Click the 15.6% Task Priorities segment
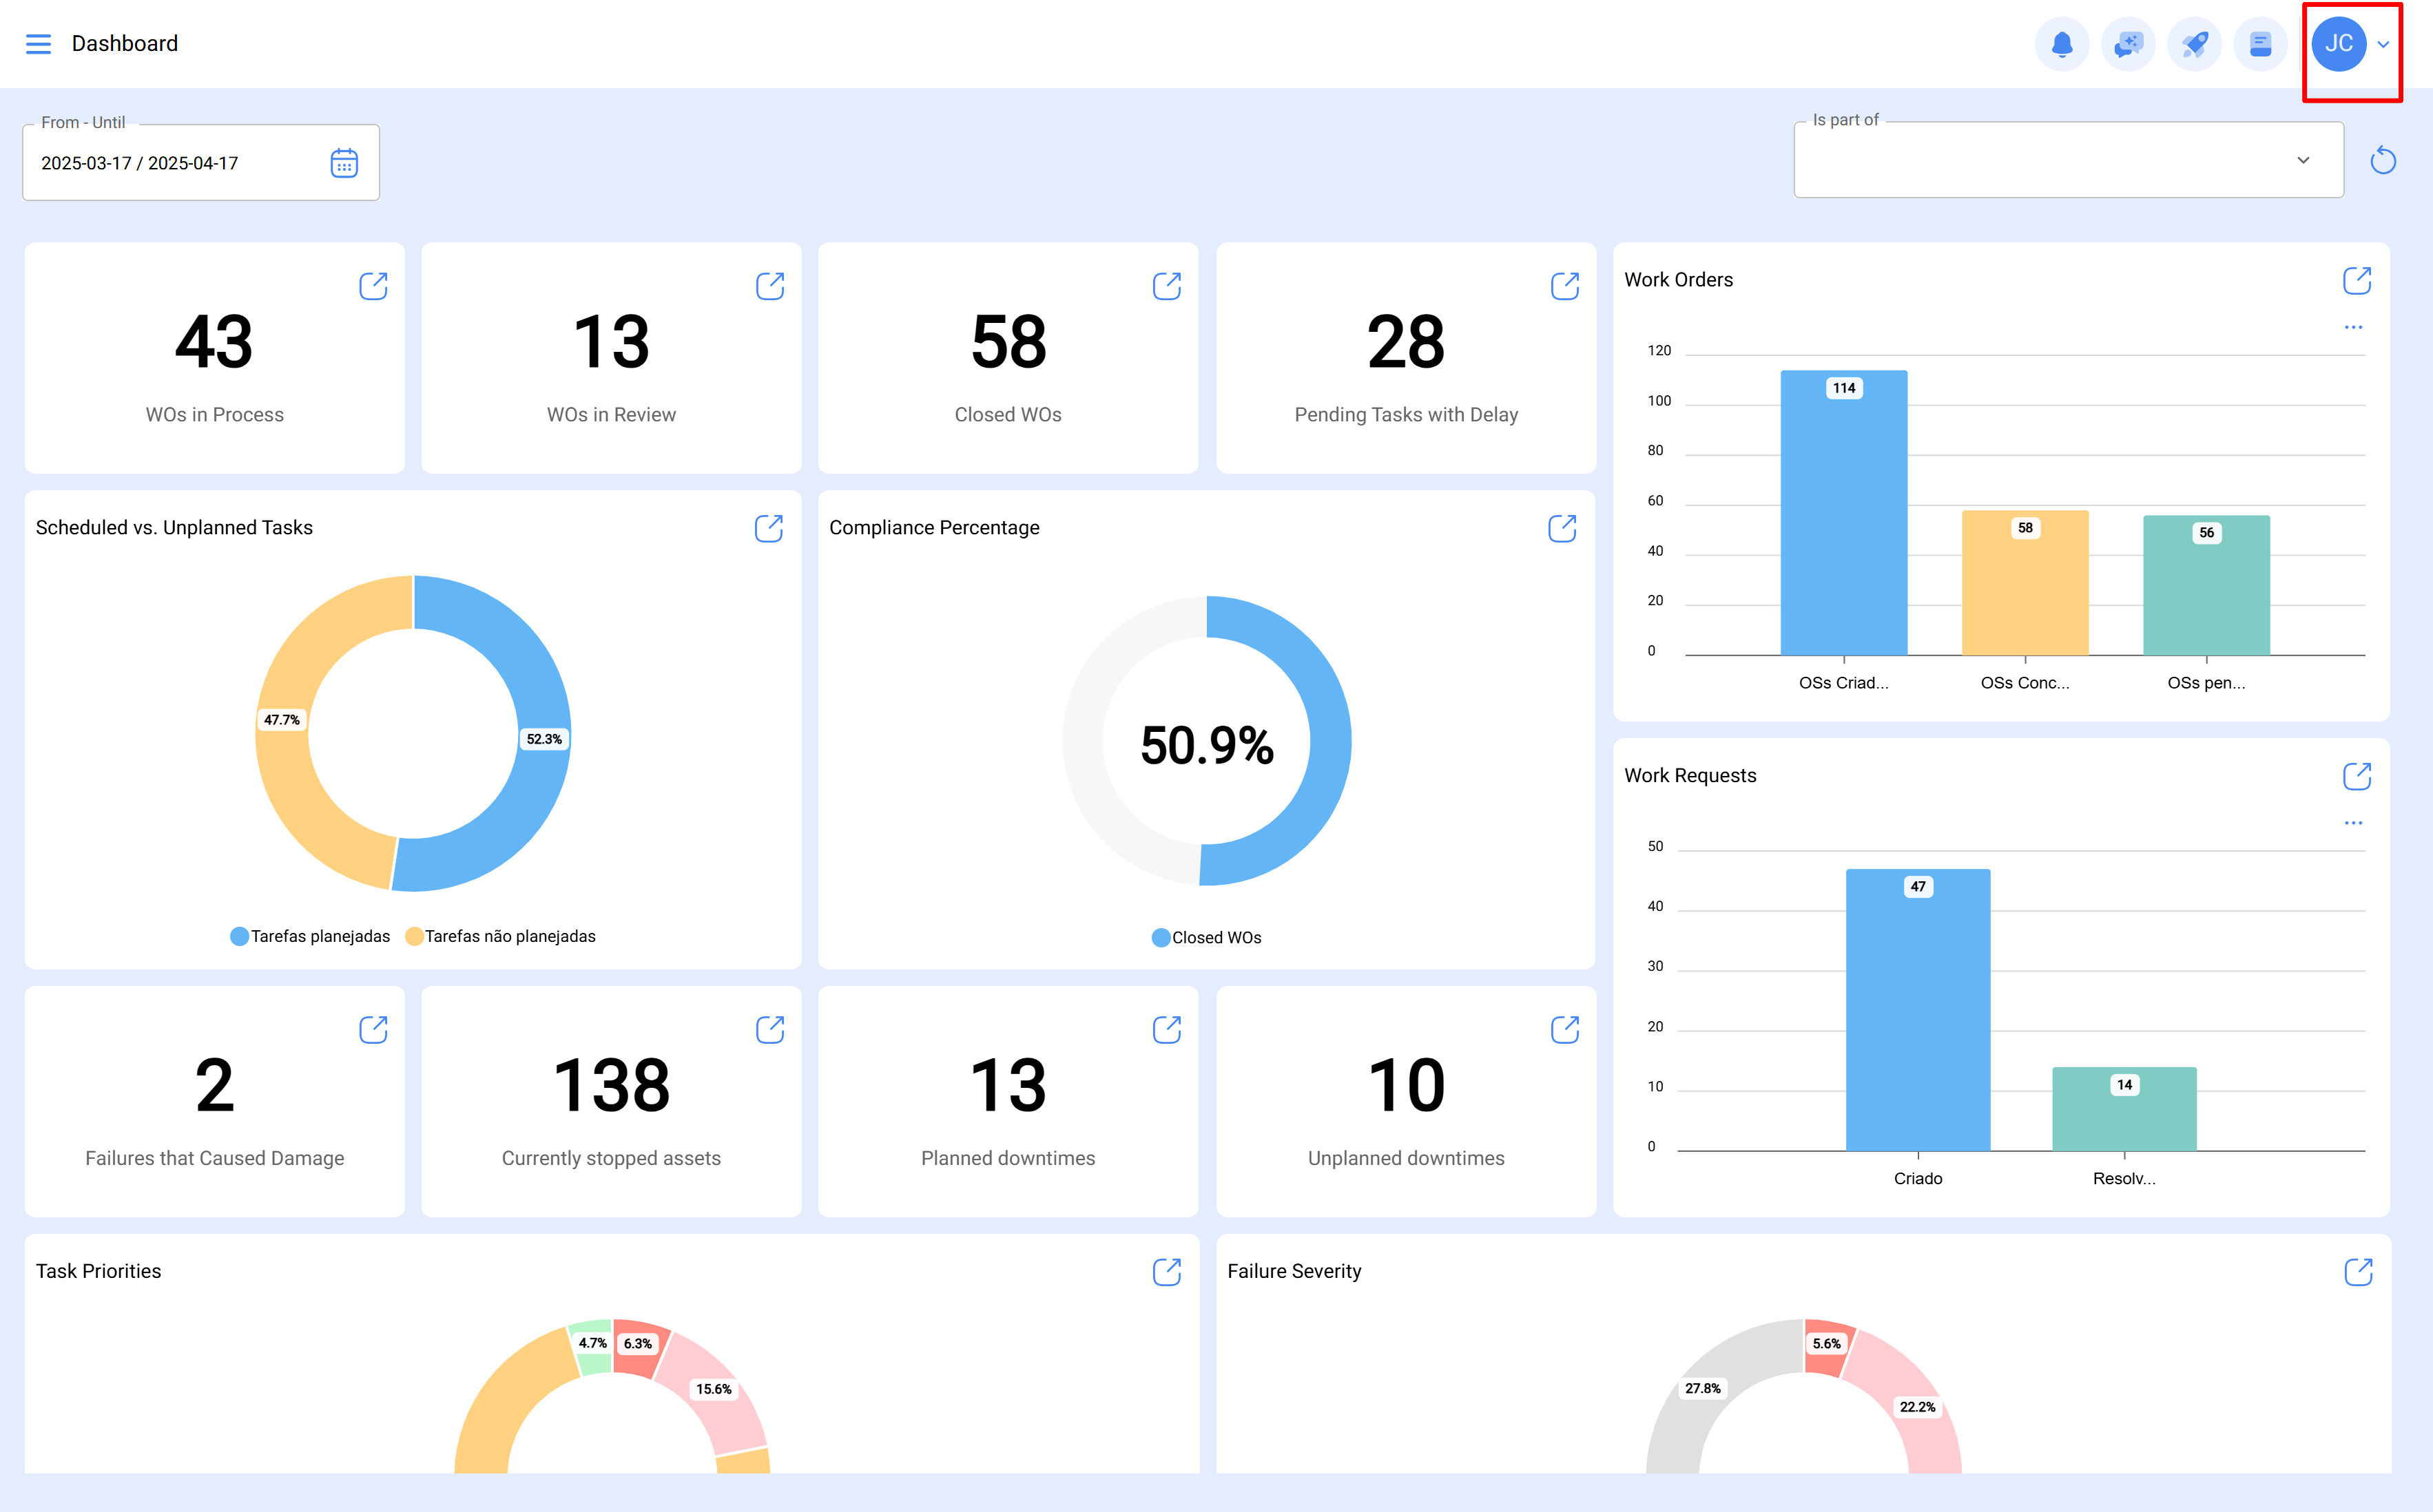The image size is (2433, 1512). click(713, 1389)
